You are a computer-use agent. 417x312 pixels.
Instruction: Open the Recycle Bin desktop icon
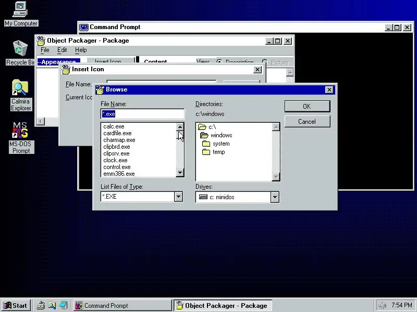(20, 53)
